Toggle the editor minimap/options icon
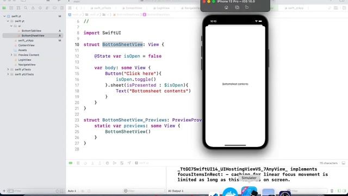This screenshot has height=196, width=348. (336, 8)
